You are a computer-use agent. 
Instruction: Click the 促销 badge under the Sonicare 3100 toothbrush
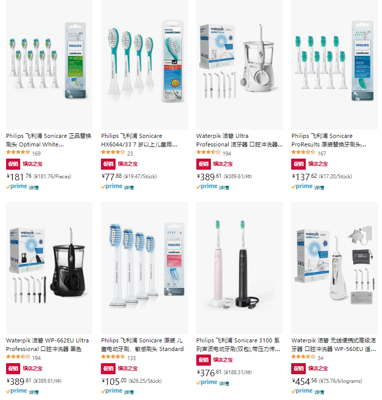[203, 360]
